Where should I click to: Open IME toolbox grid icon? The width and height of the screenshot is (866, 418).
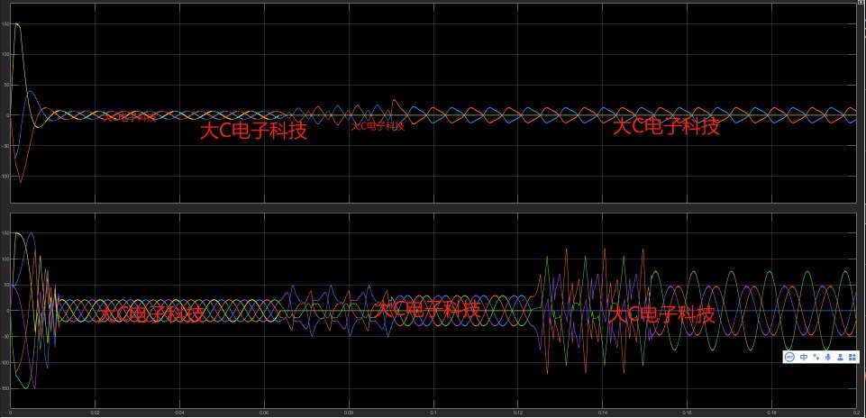[852, 357]
